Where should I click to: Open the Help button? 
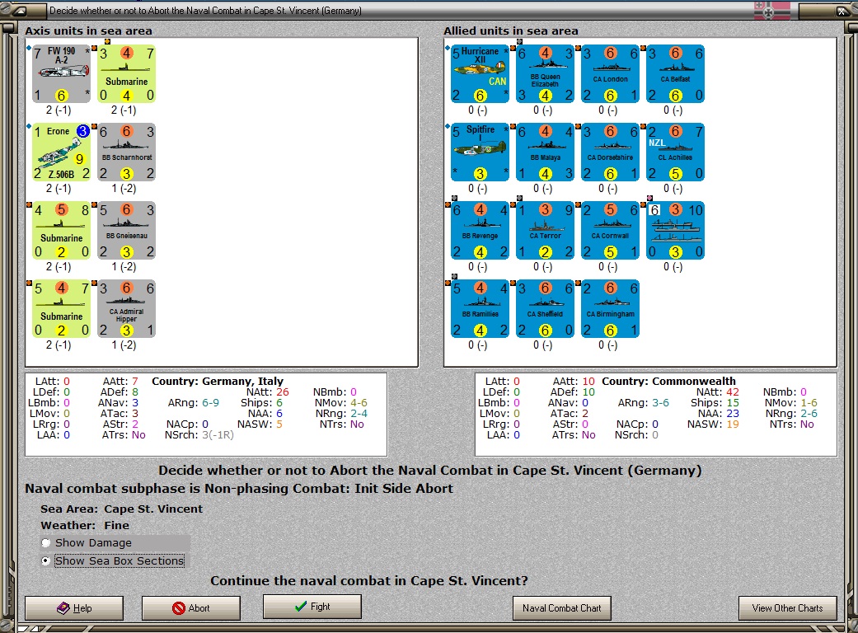pyautogui.click(x=74, y=607)
